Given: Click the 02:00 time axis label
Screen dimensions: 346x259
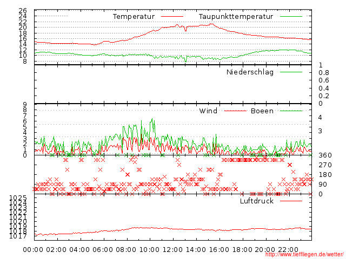Looking at the screenshot, I should pos(56,250).
